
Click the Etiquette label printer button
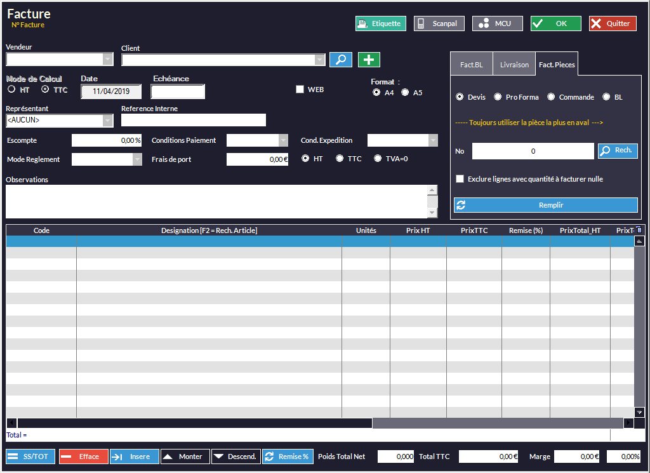(x=380, y=23)
